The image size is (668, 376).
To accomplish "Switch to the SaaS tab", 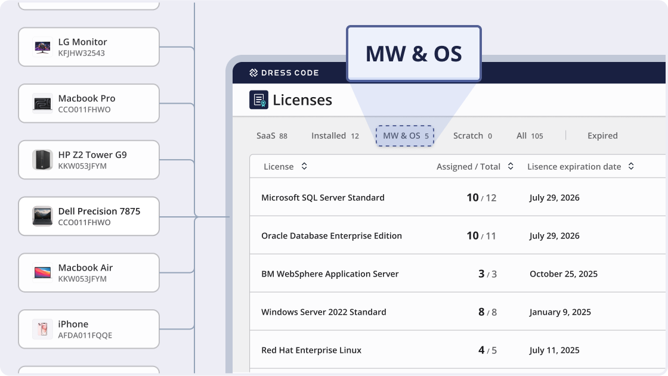I will pos(271,136).
